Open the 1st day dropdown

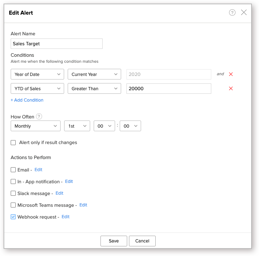coord(77,126)
